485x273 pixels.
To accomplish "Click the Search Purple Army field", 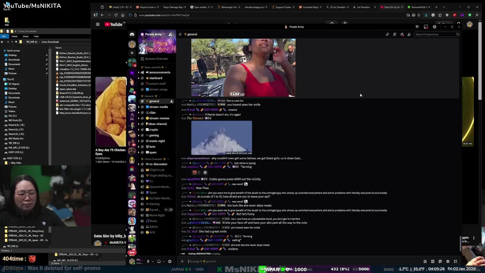I will pos(436,35).
